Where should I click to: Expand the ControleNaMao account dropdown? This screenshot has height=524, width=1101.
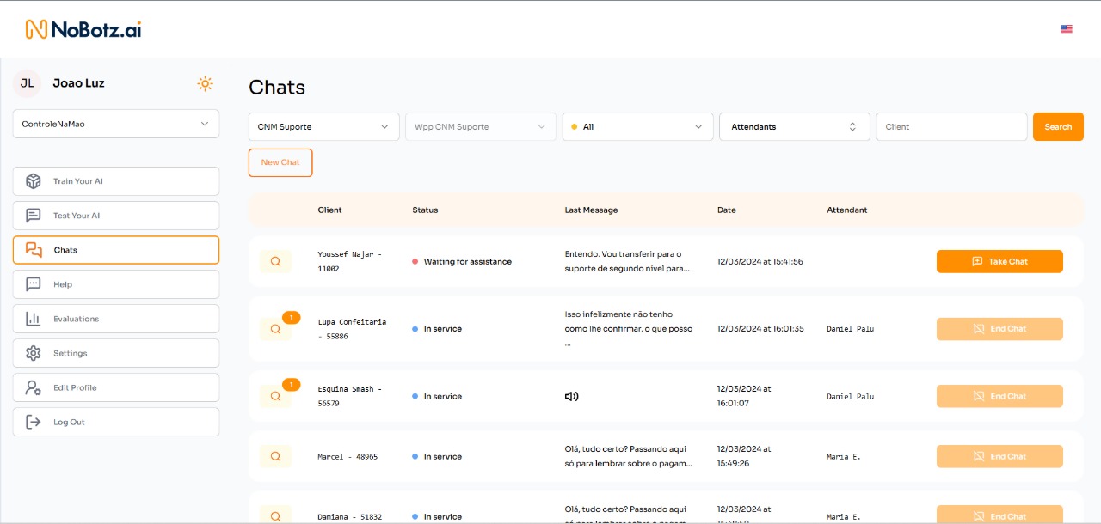(x=115, y=124)
